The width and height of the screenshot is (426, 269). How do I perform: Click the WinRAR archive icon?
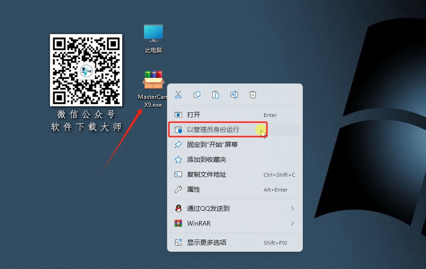point(177,223)
